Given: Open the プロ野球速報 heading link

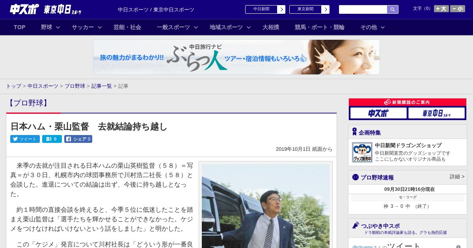Looking at the screenshot, I should pyautogui.click(x=377, y=178).
